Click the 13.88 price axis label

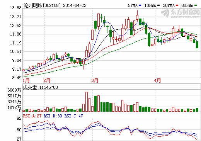pos(16,8)
